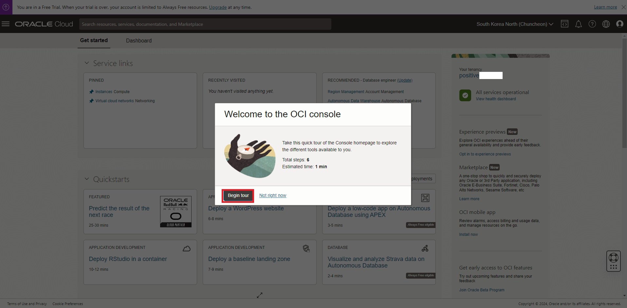Open the Cloud Shell developer tools icon
The width and height of the screenshot is (627, 308).
coord(564,24)
